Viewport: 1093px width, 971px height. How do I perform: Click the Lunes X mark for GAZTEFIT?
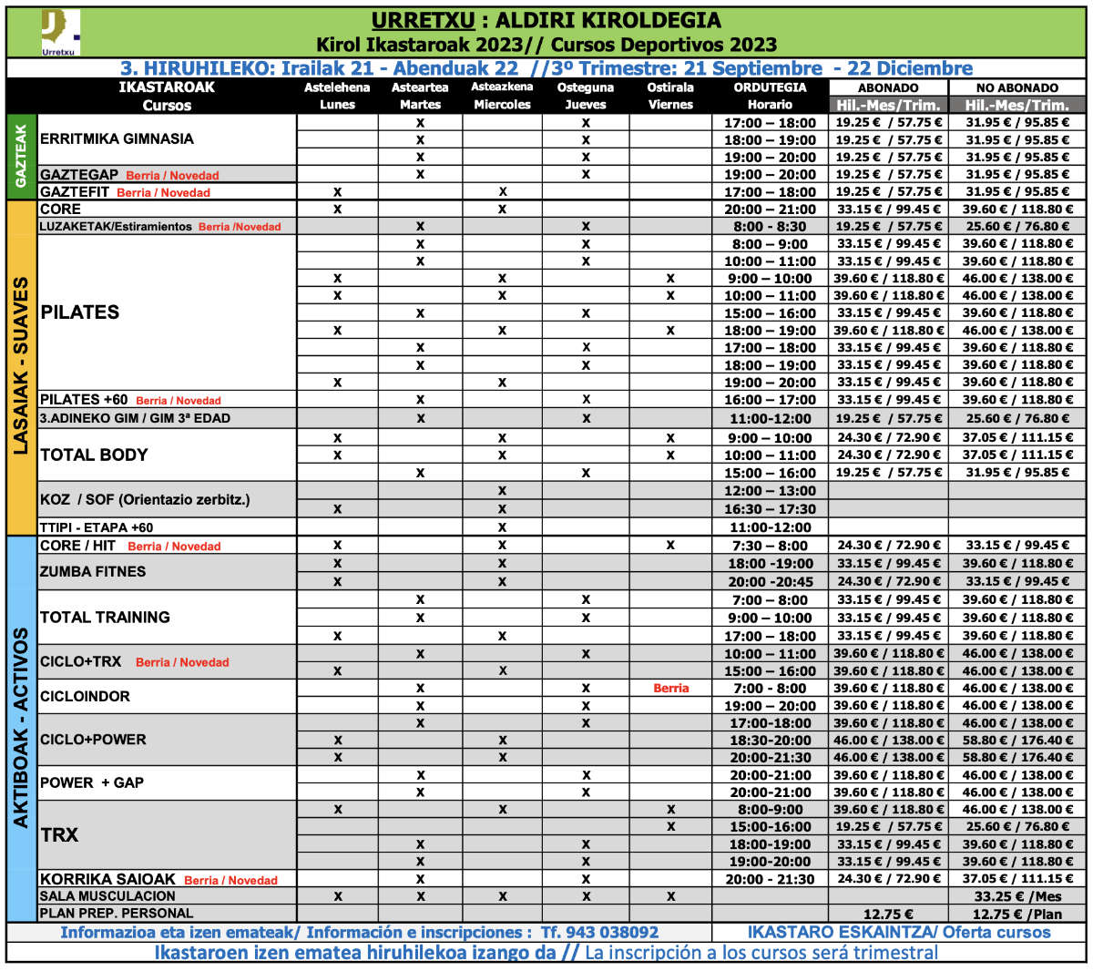click(337, 192)
